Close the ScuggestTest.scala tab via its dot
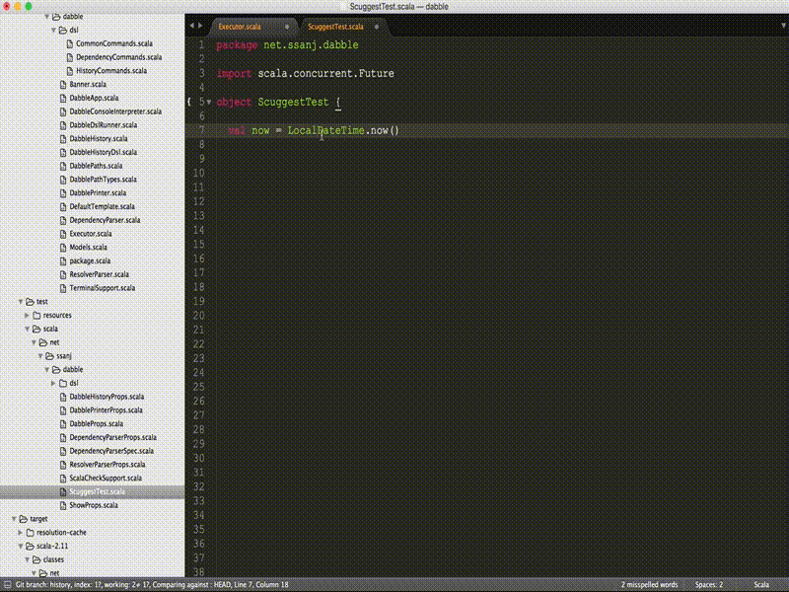Image resolution: width=789 pixels, height=592 pixels. pyautogui.click(x=377, y=27)
